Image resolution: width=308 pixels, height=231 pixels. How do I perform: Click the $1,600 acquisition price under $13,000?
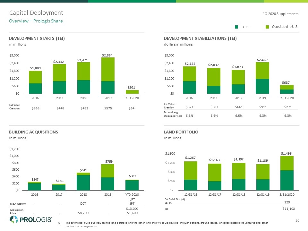pos(132,213)
